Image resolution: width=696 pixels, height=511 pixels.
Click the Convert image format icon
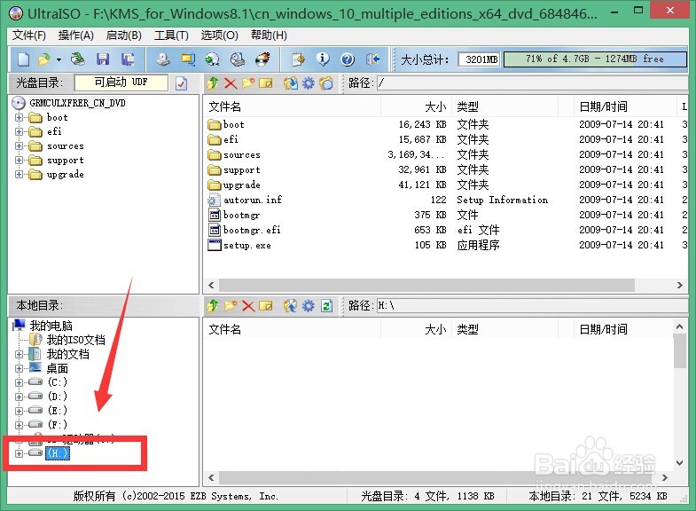(188, 59)
